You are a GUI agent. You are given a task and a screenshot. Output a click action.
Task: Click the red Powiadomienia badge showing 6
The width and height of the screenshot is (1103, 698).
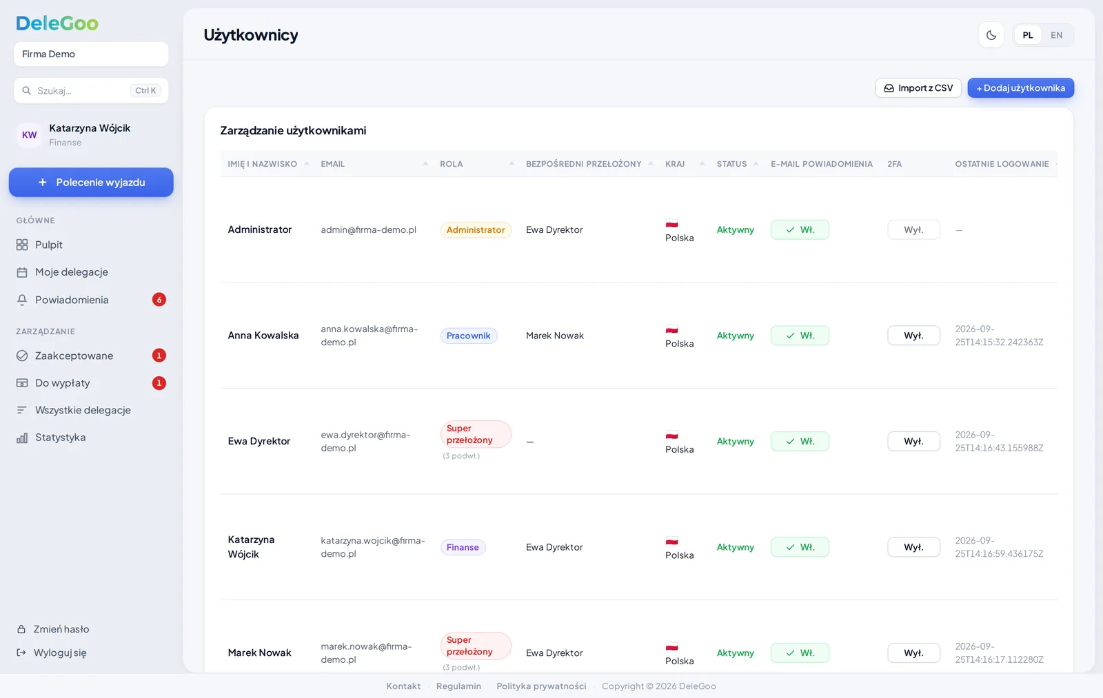coord(159,300)
